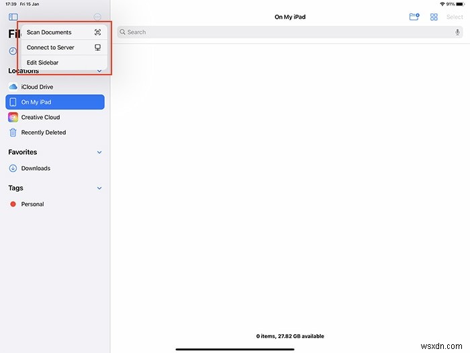Collapse the Favorites section chevron

tap(99, 152)
